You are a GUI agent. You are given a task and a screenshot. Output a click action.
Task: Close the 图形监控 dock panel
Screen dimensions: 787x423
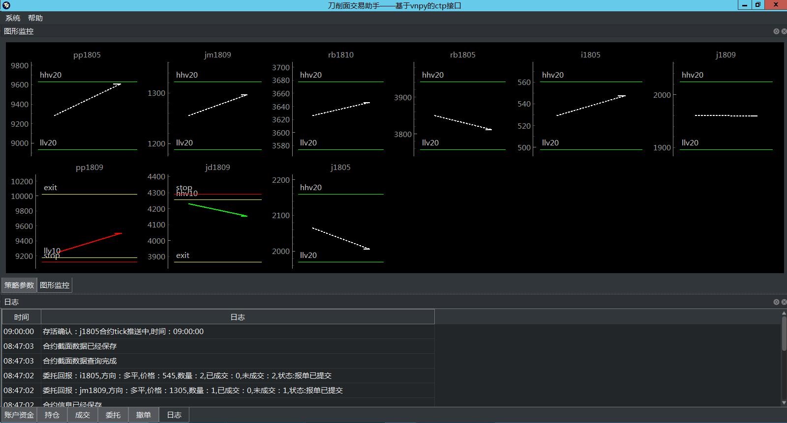point(784,31)
